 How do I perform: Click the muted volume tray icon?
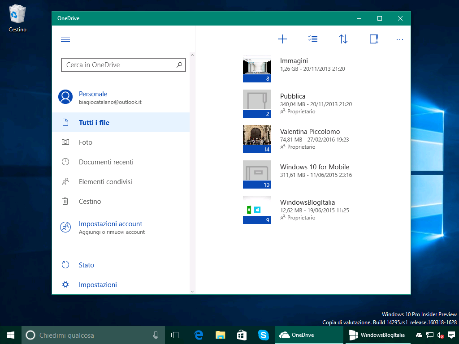(x=440, y=335)
